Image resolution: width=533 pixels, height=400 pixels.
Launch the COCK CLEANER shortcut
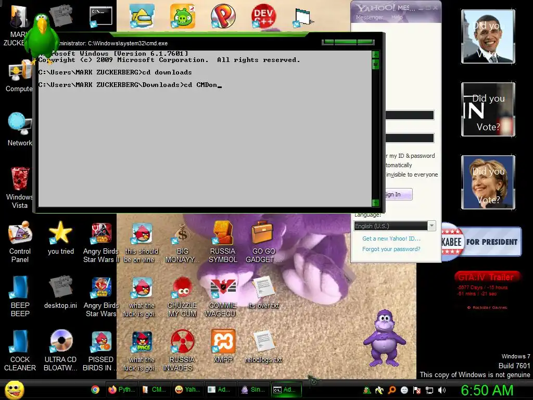20,351
